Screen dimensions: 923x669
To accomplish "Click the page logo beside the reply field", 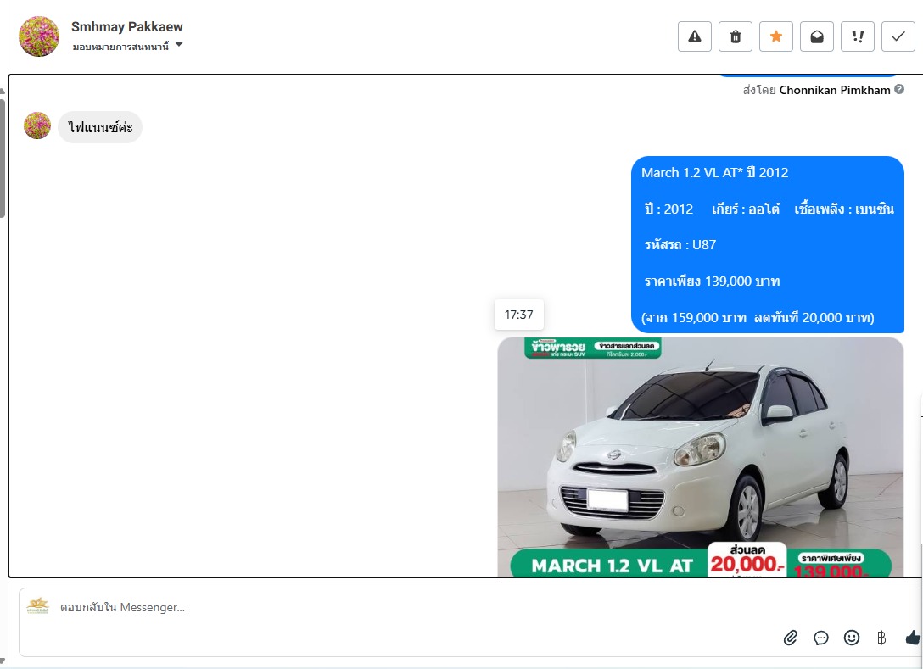I will 37,606.
